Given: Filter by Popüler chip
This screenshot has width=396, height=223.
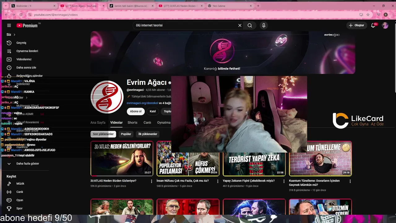Looking at the screenshot, I should [x=126, y=134].
